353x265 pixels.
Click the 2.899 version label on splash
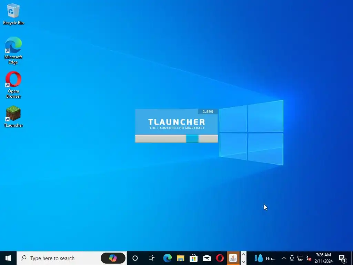point(208,111)
